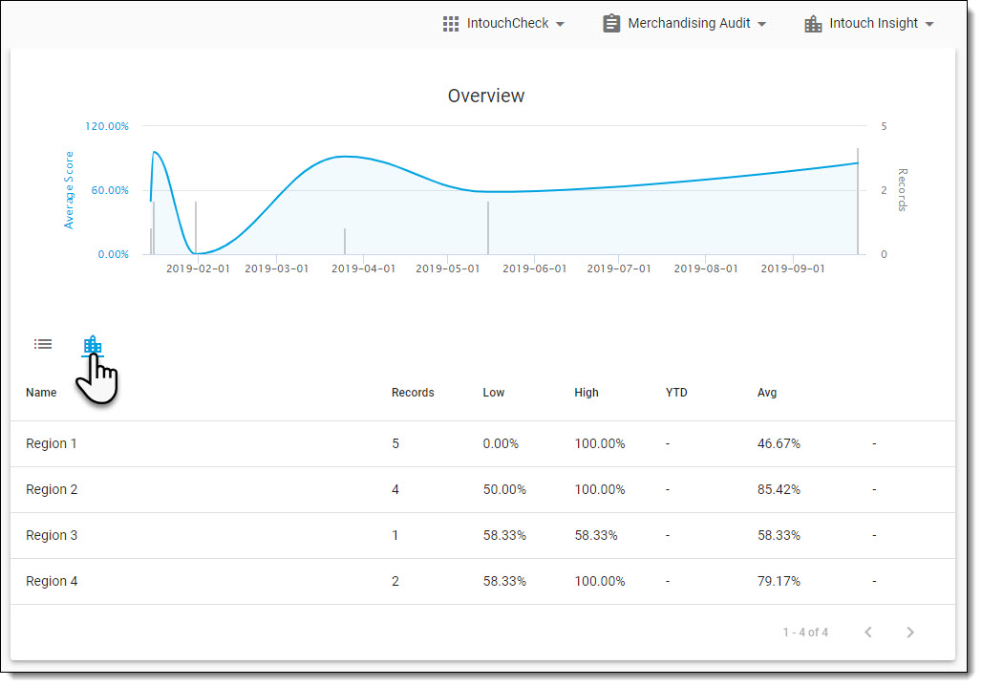Go to the previous page arrow
The height and width of the screenshot is (687, 982).
point(868,632)
